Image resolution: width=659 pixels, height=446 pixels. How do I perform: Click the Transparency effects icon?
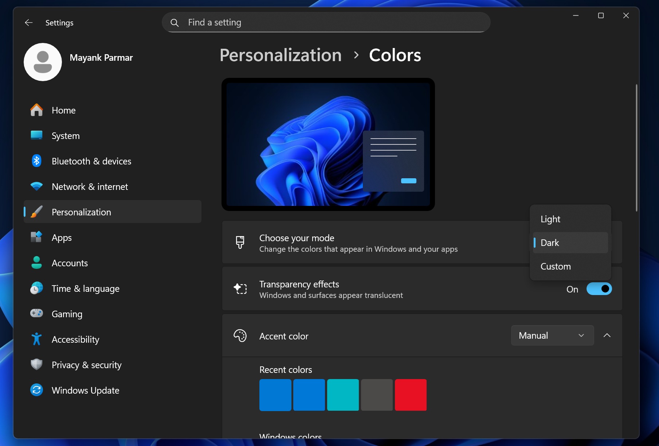[240, 288]
